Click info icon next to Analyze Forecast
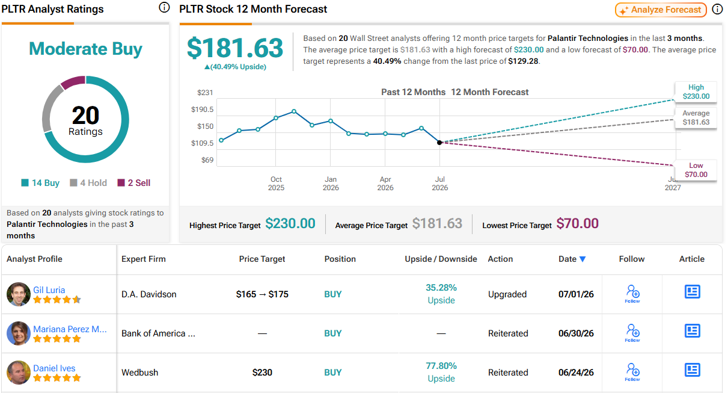 (717, 9)
